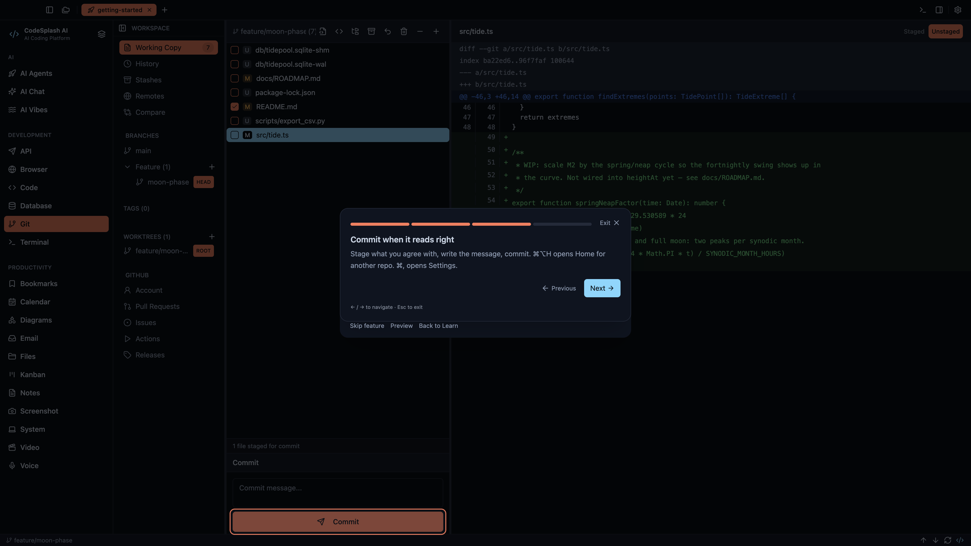Add a new worktree with plus icon

pos(212,237)
